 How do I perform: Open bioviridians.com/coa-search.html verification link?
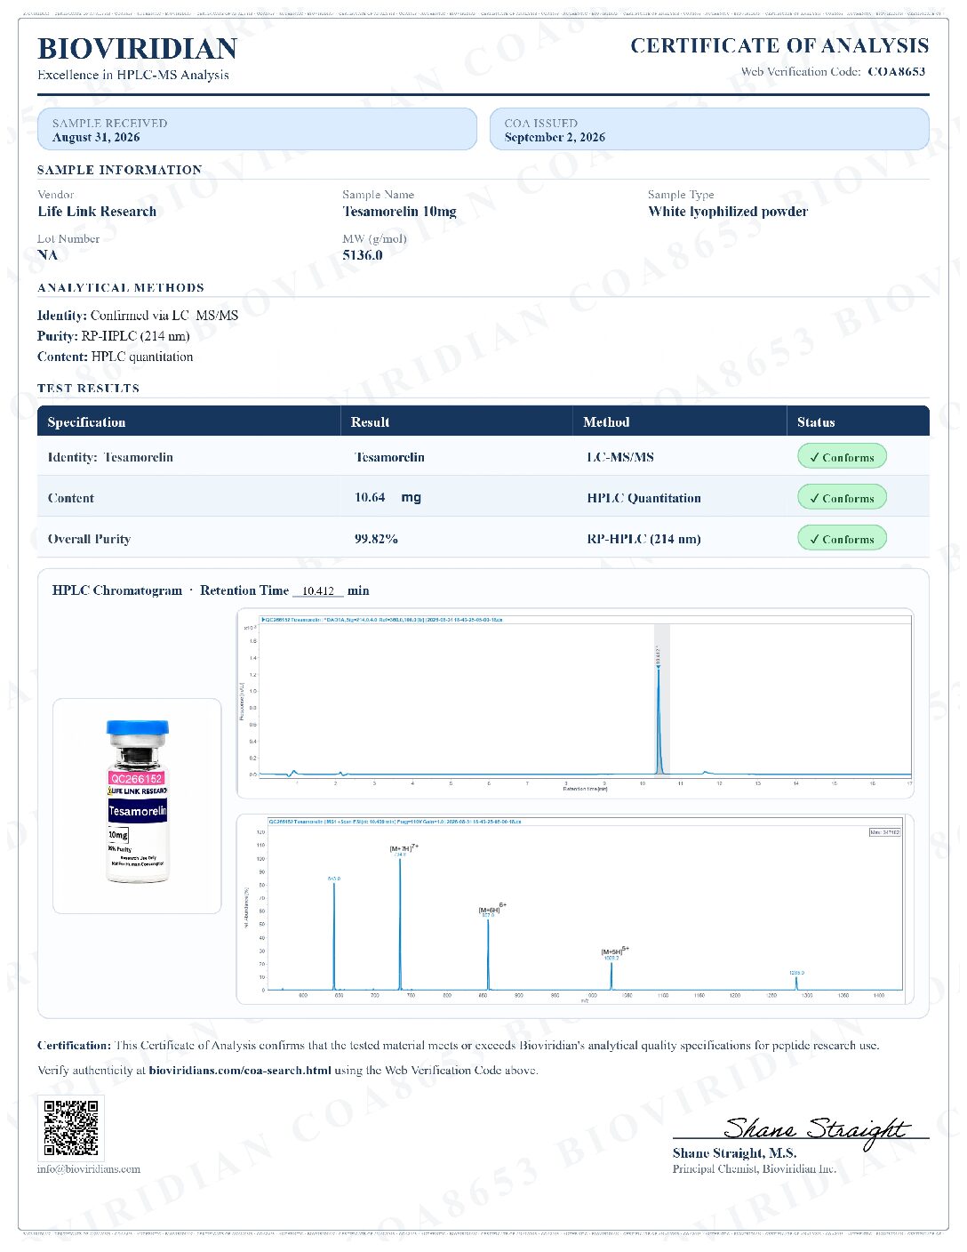coord(240,1071)
